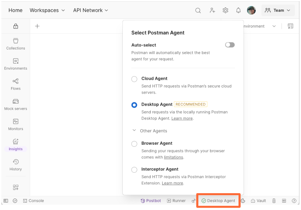Collapse the Other Agents section

click(134, 131)
